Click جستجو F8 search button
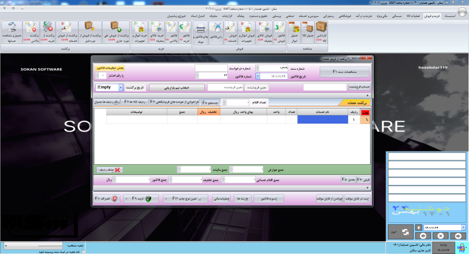Image resolution: width=469 pixels, height=254 pixels. (210, 103)
